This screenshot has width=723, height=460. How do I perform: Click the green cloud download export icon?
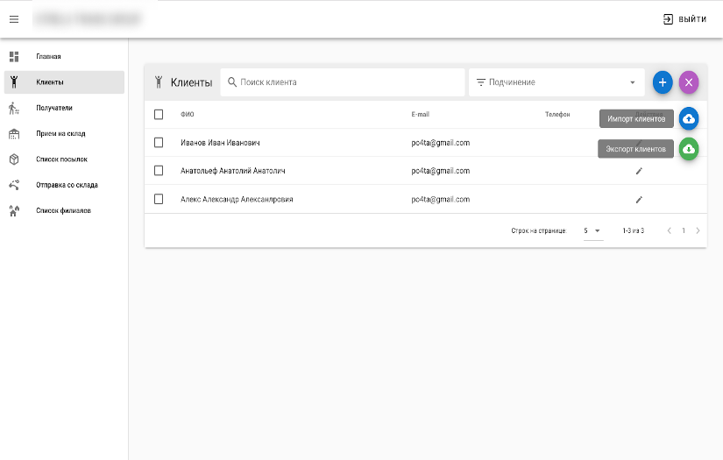[x=689, y=149]
